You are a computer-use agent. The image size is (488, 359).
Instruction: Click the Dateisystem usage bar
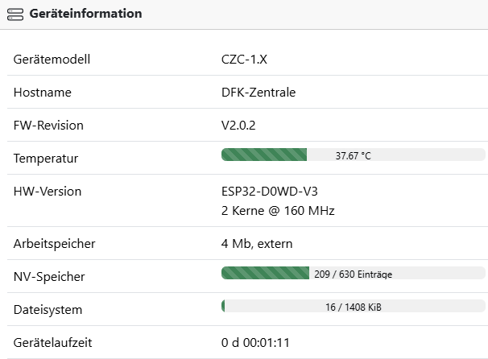point(354,306)
